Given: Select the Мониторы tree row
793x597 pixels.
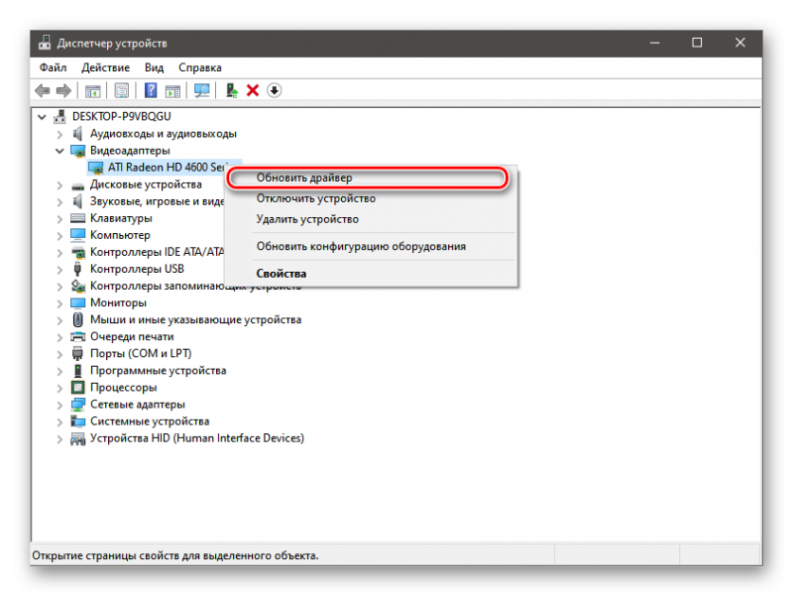Looking at the screenshot, I should point(118,303).
